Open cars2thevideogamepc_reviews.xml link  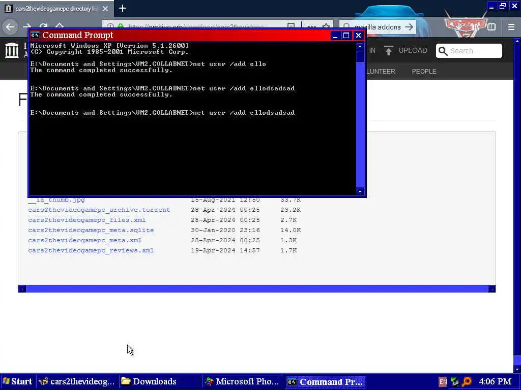(91, 250)
